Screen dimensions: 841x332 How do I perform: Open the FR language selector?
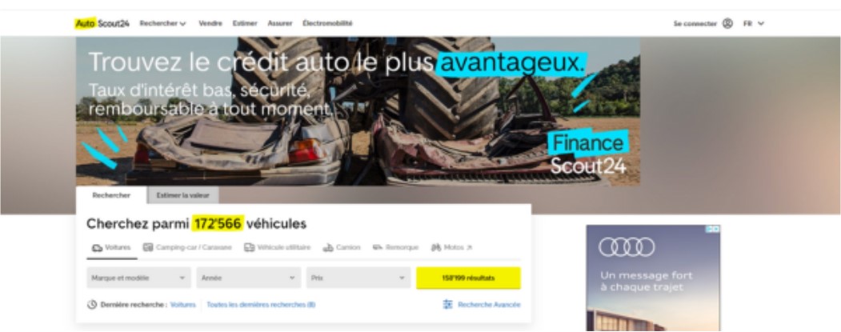[753, 23]
